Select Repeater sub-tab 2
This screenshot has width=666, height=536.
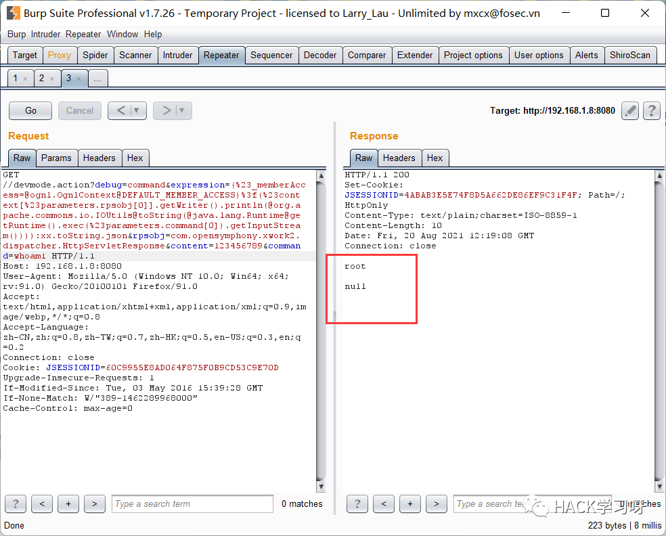click(x=42, y=78)
